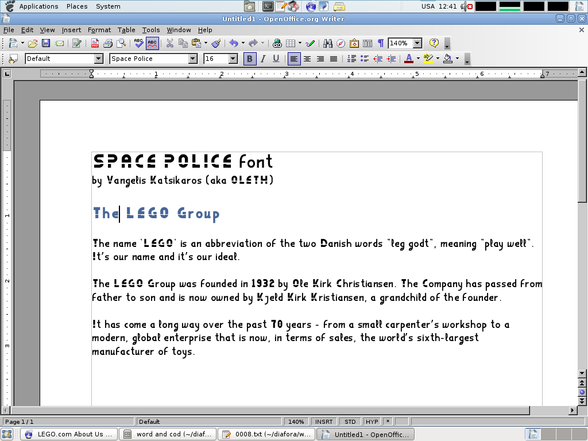
Task: Increase the paragraph indent
Action: (x=391, y=59)
